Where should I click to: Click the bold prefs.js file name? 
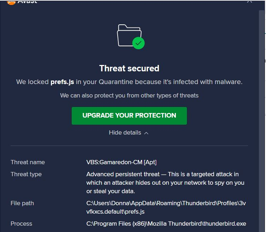(x=62, y=82)
